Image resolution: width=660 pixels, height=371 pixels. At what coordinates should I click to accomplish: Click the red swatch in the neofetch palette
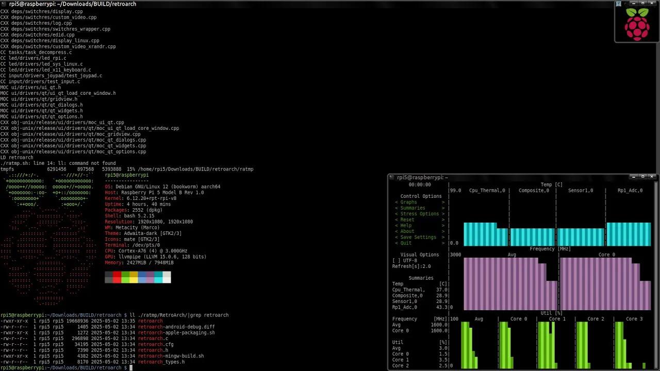point(117,278)
